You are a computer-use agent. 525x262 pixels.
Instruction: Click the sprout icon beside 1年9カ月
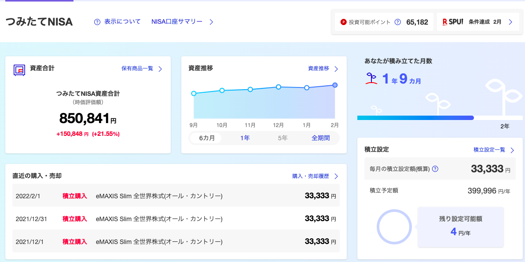371,79
